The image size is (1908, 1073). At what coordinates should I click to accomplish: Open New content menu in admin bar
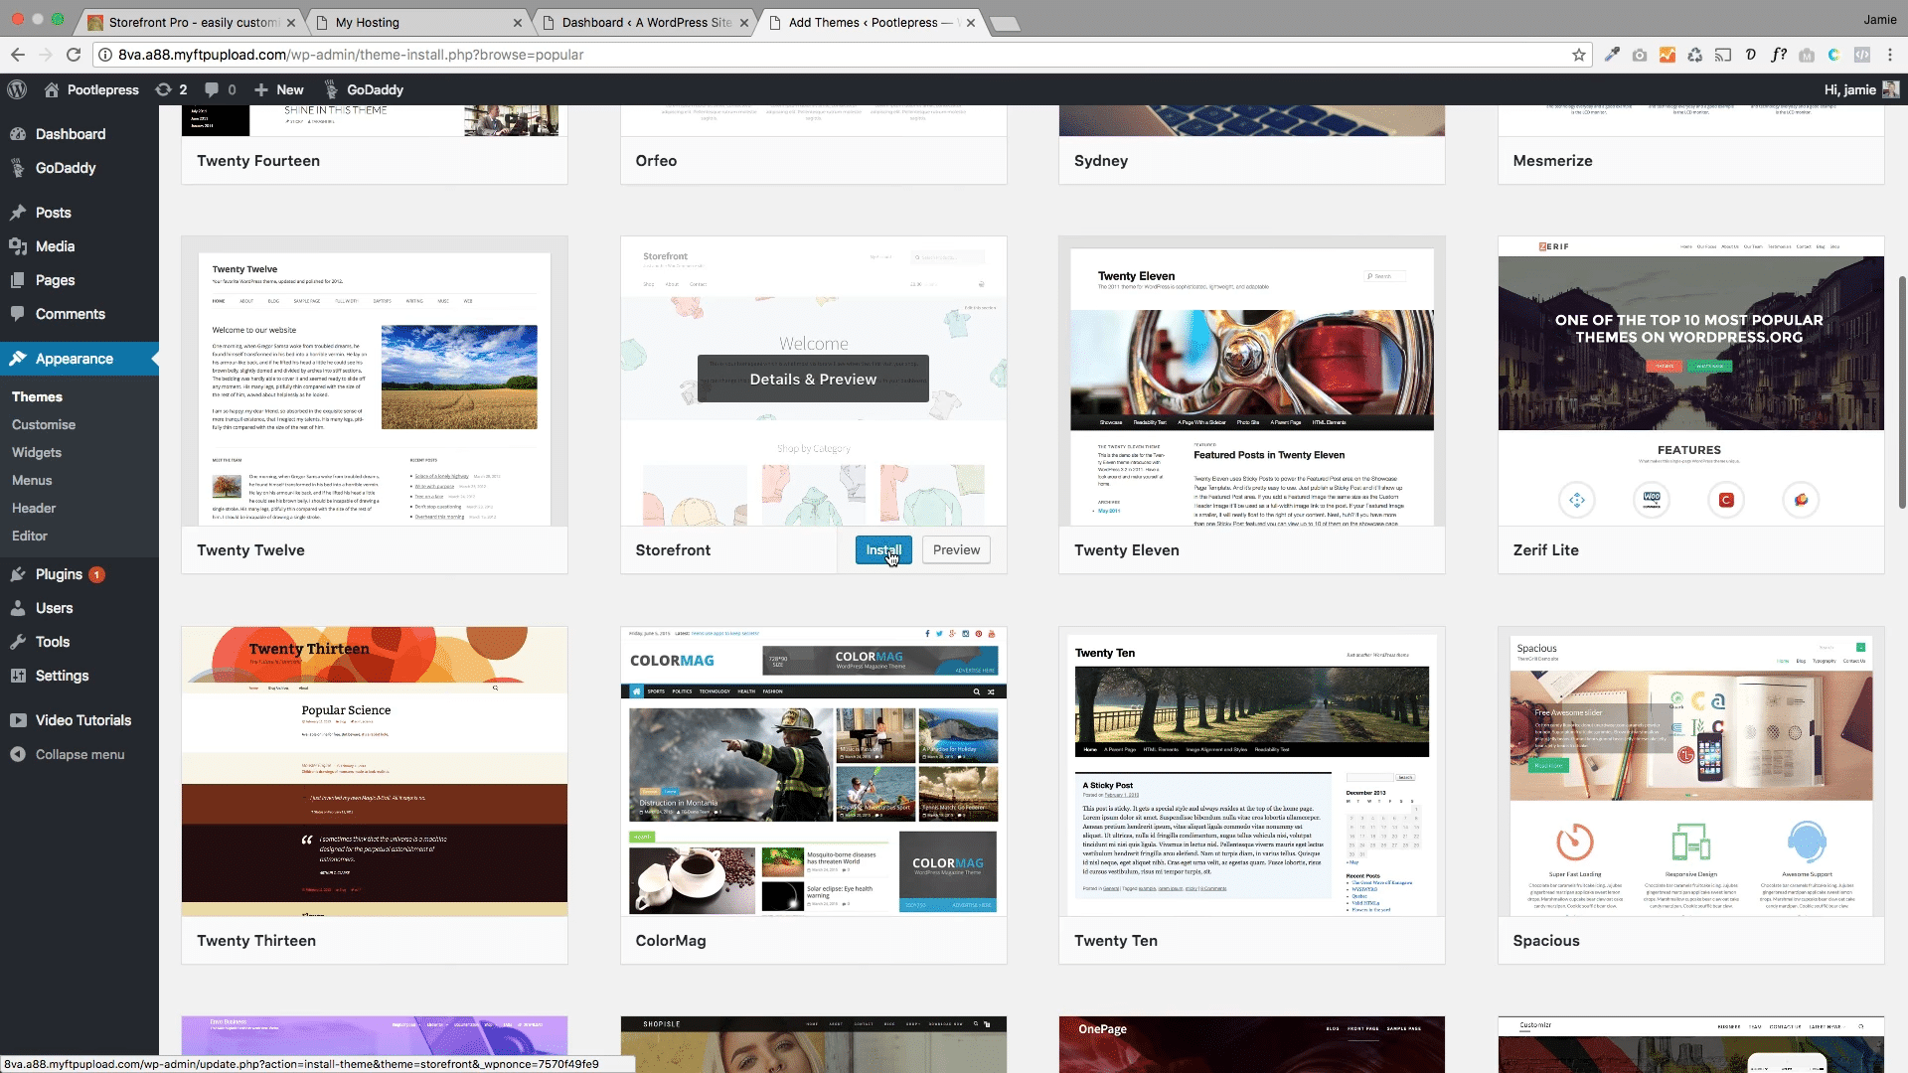(279, 89)
